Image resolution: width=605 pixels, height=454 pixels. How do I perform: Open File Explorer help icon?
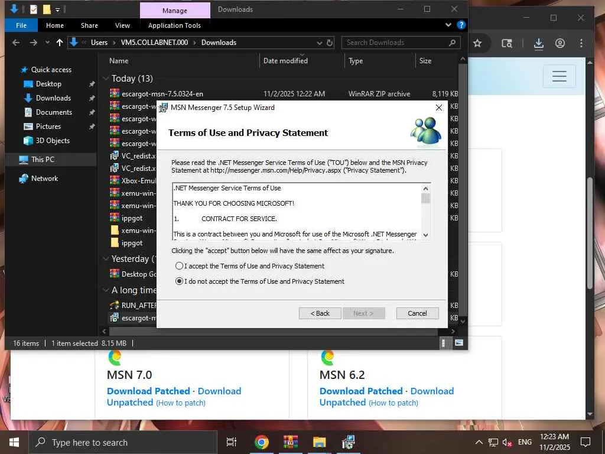point(461,25)
